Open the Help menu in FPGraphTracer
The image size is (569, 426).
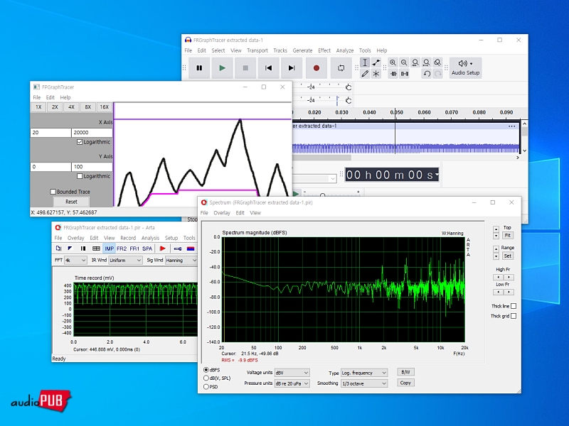pyautogui.click(x=65, y=97)
